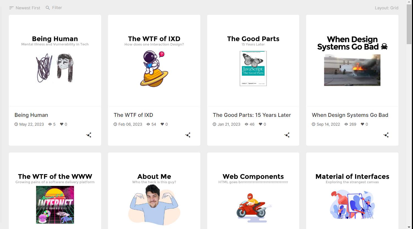
Task: Click the 269 views count
Action: [x=353, y=124]
